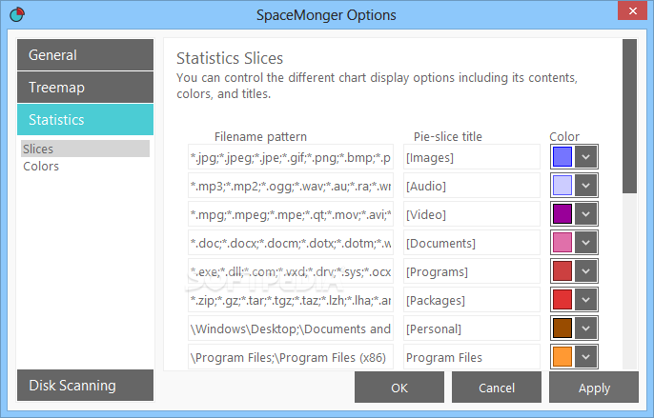This screenshot has width=654, height=418.
Task: Apply the current settings
Action: (594, 388)
